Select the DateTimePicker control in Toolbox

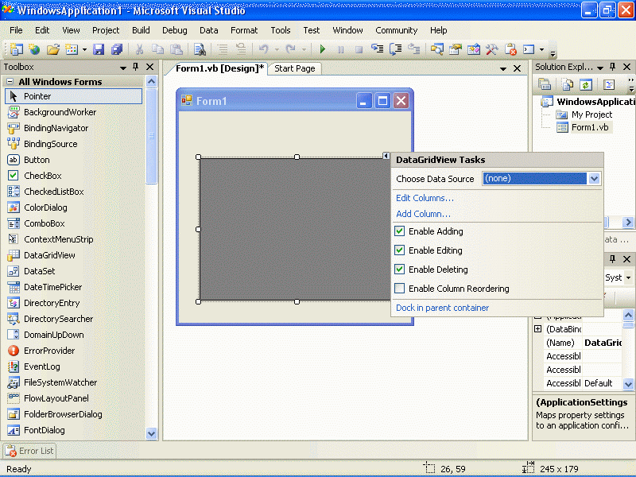point(74,287)
